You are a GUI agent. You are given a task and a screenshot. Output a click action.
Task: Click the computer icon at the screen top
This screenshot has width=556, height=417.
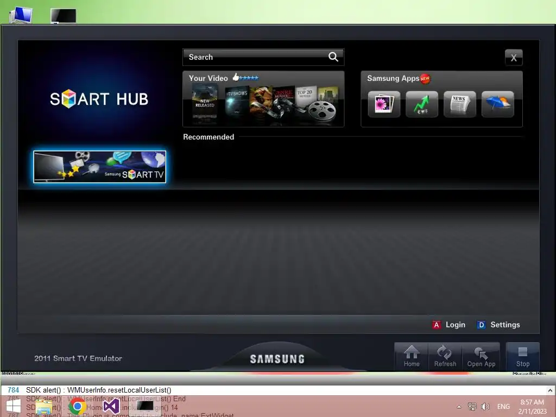coord(21,15)
